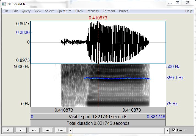The image size is (196, 136).
Task: Click the scrollbar right arrow
Action: [x=167, y=131]
